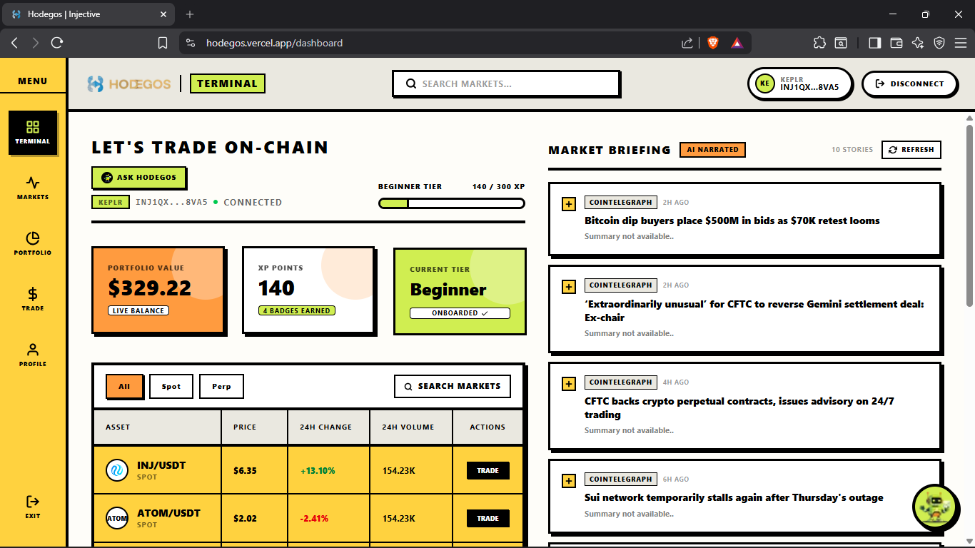Refresh the market briefing stories

[x=911, y=150]
